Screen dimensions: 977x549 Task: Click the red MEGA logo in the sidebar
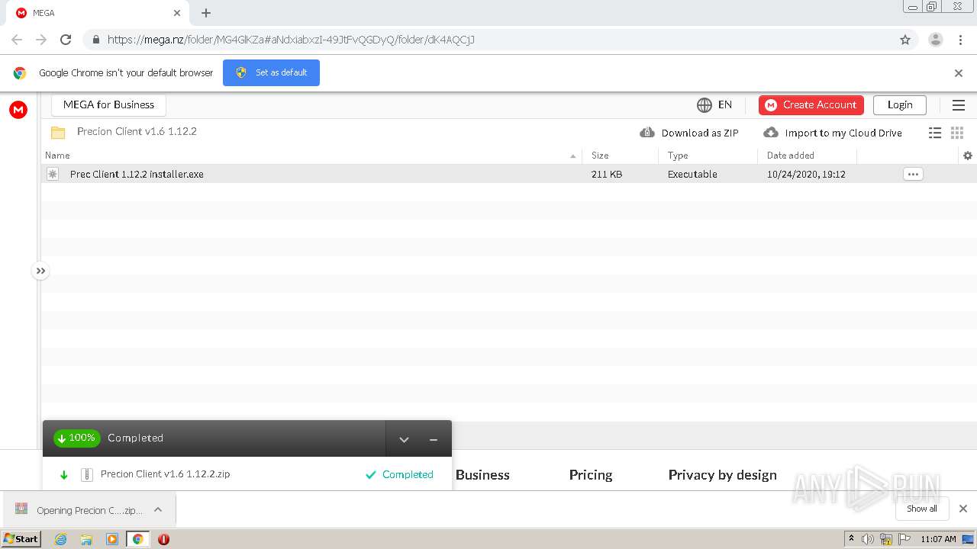[18, 110]
